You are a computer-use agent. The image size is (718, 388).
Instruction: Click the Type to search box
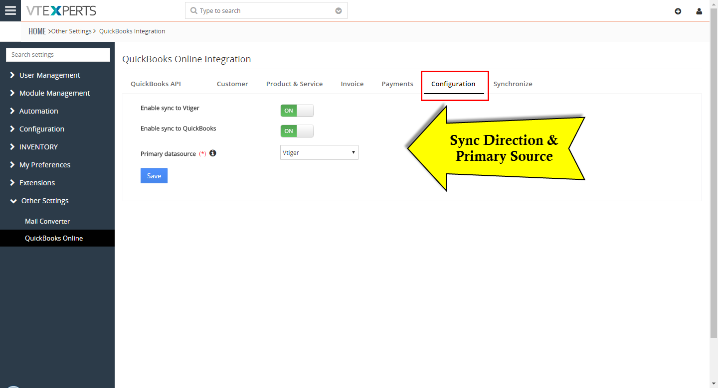click(266, 10)
